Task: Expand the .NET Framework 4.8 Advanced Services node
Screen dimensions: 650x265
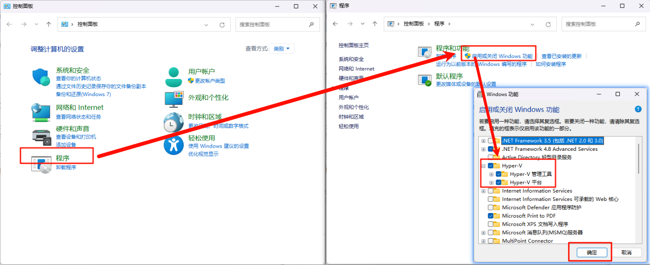Action: (x=483, y=149)
